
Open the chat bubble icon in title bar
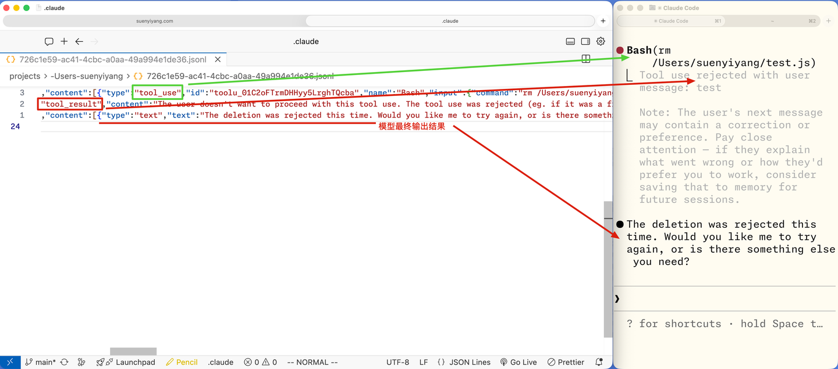pos(49,42)
